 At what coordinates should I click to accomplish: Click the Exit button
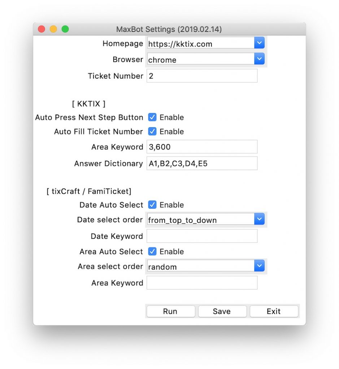pyautogui.click(x=274, y=311)
